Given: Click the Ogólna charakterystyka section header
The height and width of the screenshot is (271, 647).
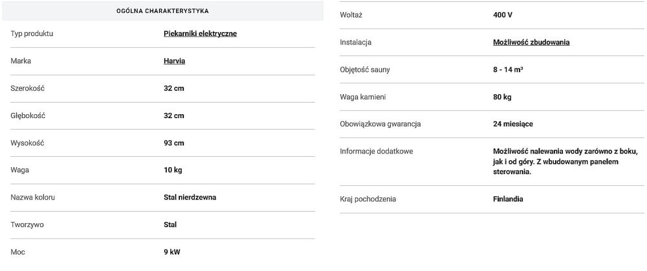Looking at the screenshot, I should 162,11.
